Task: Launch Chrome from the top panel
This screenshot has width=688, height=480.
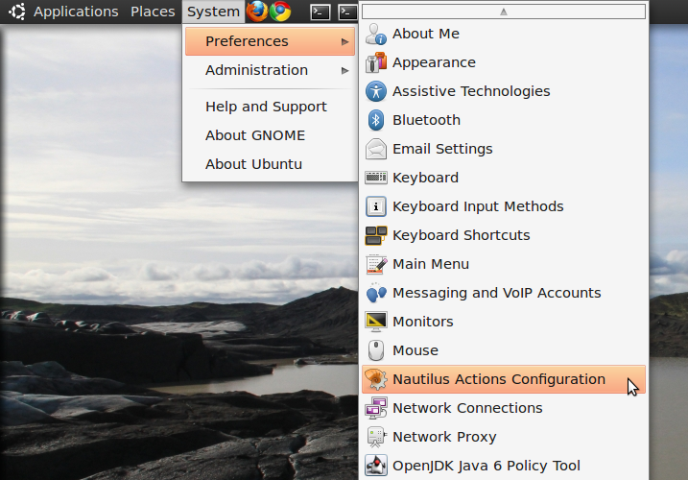Action: [280, 12]
